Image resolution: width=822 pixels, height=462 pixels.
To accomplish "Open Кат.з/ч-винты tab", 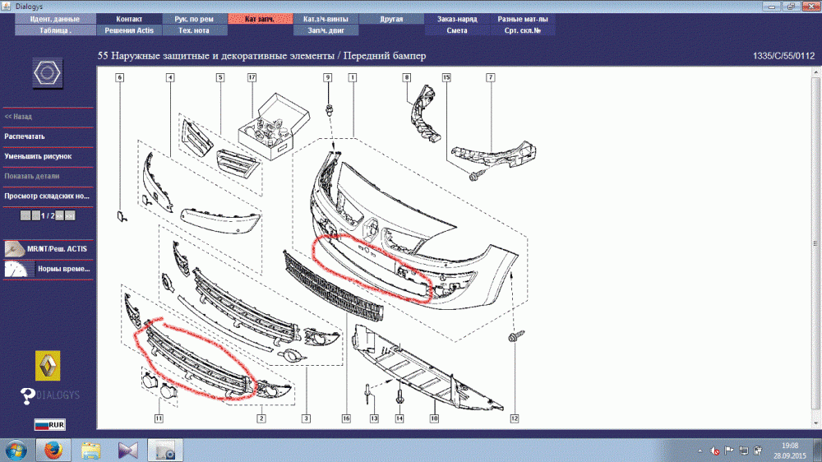I will tap(326, 19).
